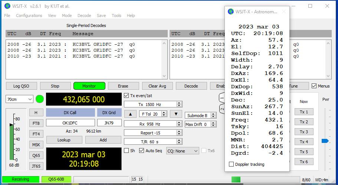This screenshot has height=185, width=338.
Task: Click the up triangle frequency shift button
Action: [x=130, y=114]
